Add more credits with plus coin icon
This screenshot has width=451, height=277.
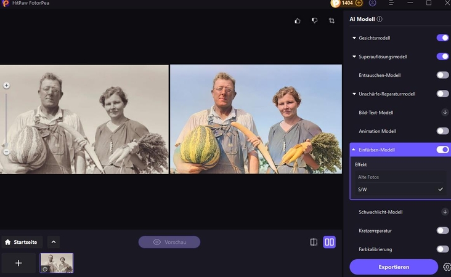click(359, 3)
